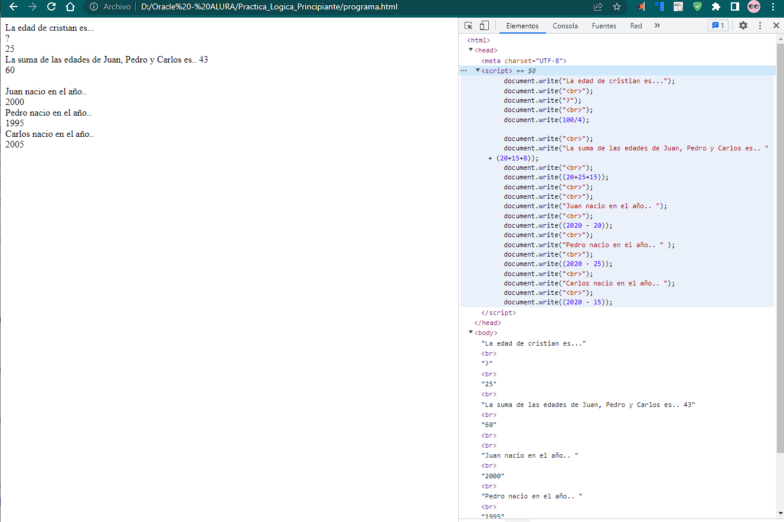Show more DevTools tabs chevron
784x522 pixels.
[657, 25]
